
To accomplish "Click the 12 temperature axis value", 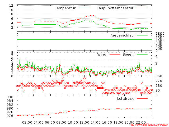I will pyautogui.click(x=11, y=5).
